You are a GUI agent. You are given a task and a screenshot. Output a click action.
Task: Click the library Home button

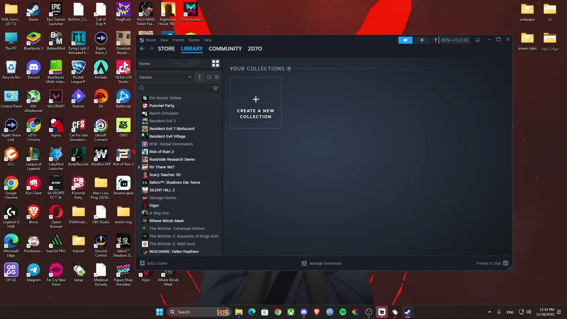pos(173,63)
